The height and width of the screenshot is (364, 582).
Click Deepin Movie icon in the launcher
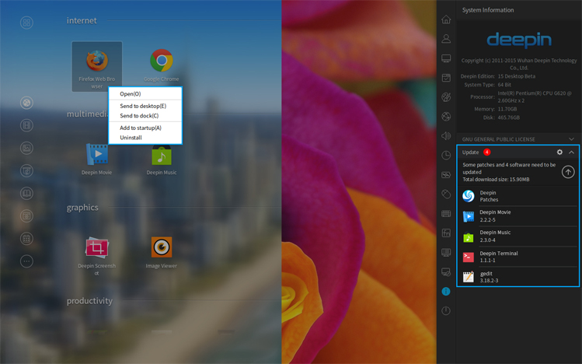tap(97, 156)
